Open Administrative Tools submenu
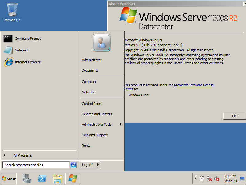The width and height of the screenshot is (246, 185). [97, 125]
